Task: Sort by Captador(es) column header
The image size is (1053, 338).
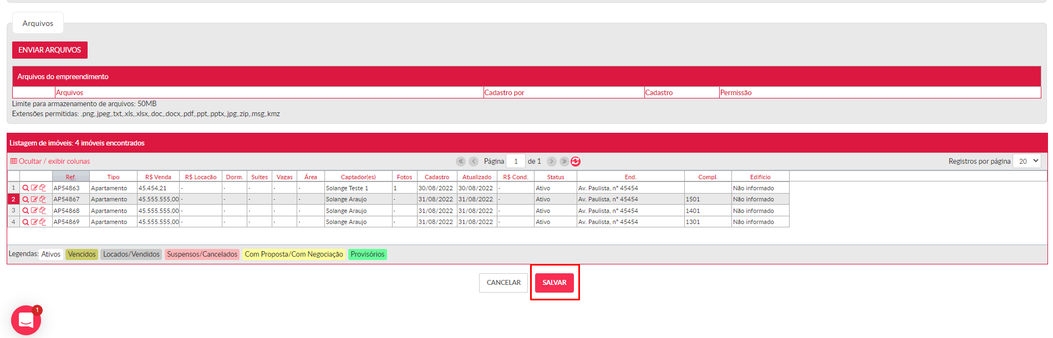Action: click(358, 177)
